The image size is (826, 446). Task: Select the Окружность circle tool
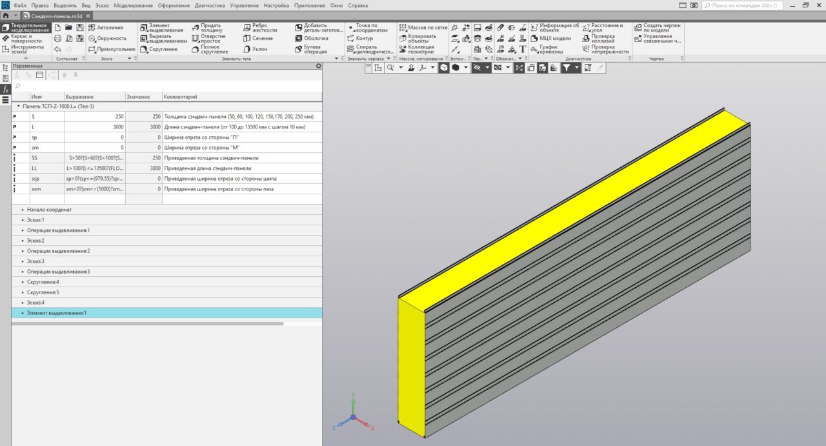[x=108, y=38]
